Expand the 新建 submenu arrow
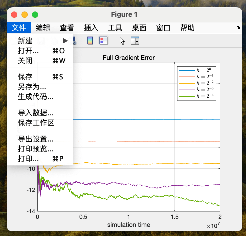This screenshot has height=236, width=246. [x=65, y=41]
